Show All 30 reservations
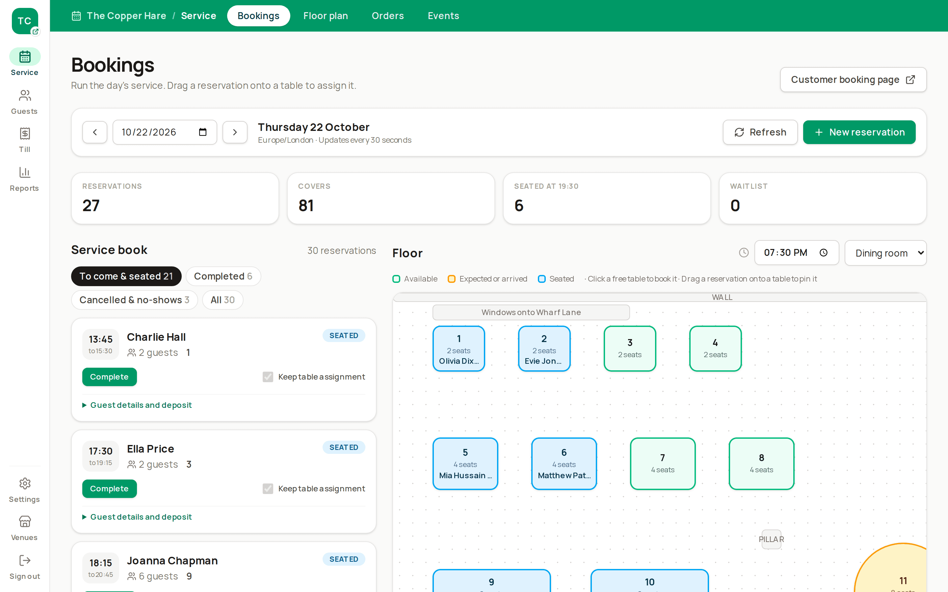948x592 pixels. click(x=223, y=300)
